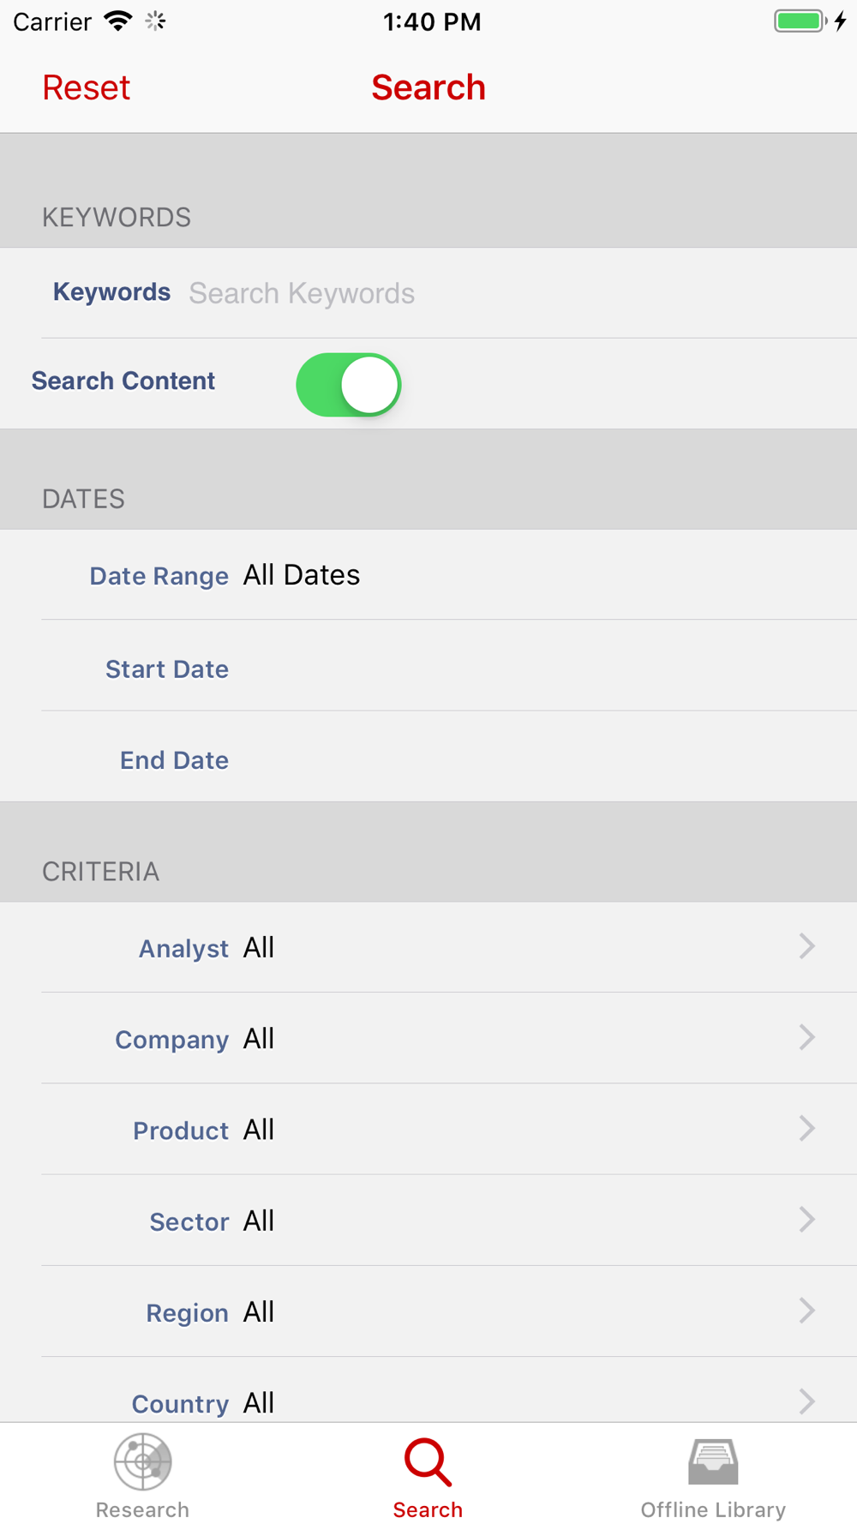Image resolution: width=857 pixels, height=1524 pixels.
Task: Open the Offline Library tray icon
Action: click(x=713, y=1461)
